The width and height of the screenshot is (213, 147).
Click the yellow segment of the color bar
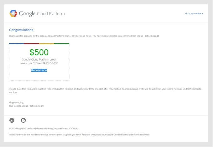[46, 44]
